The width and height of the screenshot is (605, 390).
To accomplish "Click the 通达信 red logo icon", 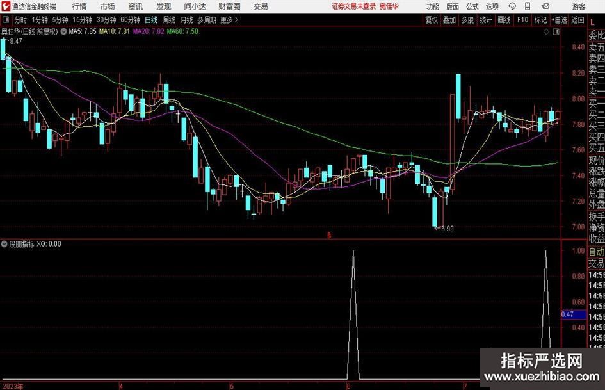I will click(x=6, y=6).
